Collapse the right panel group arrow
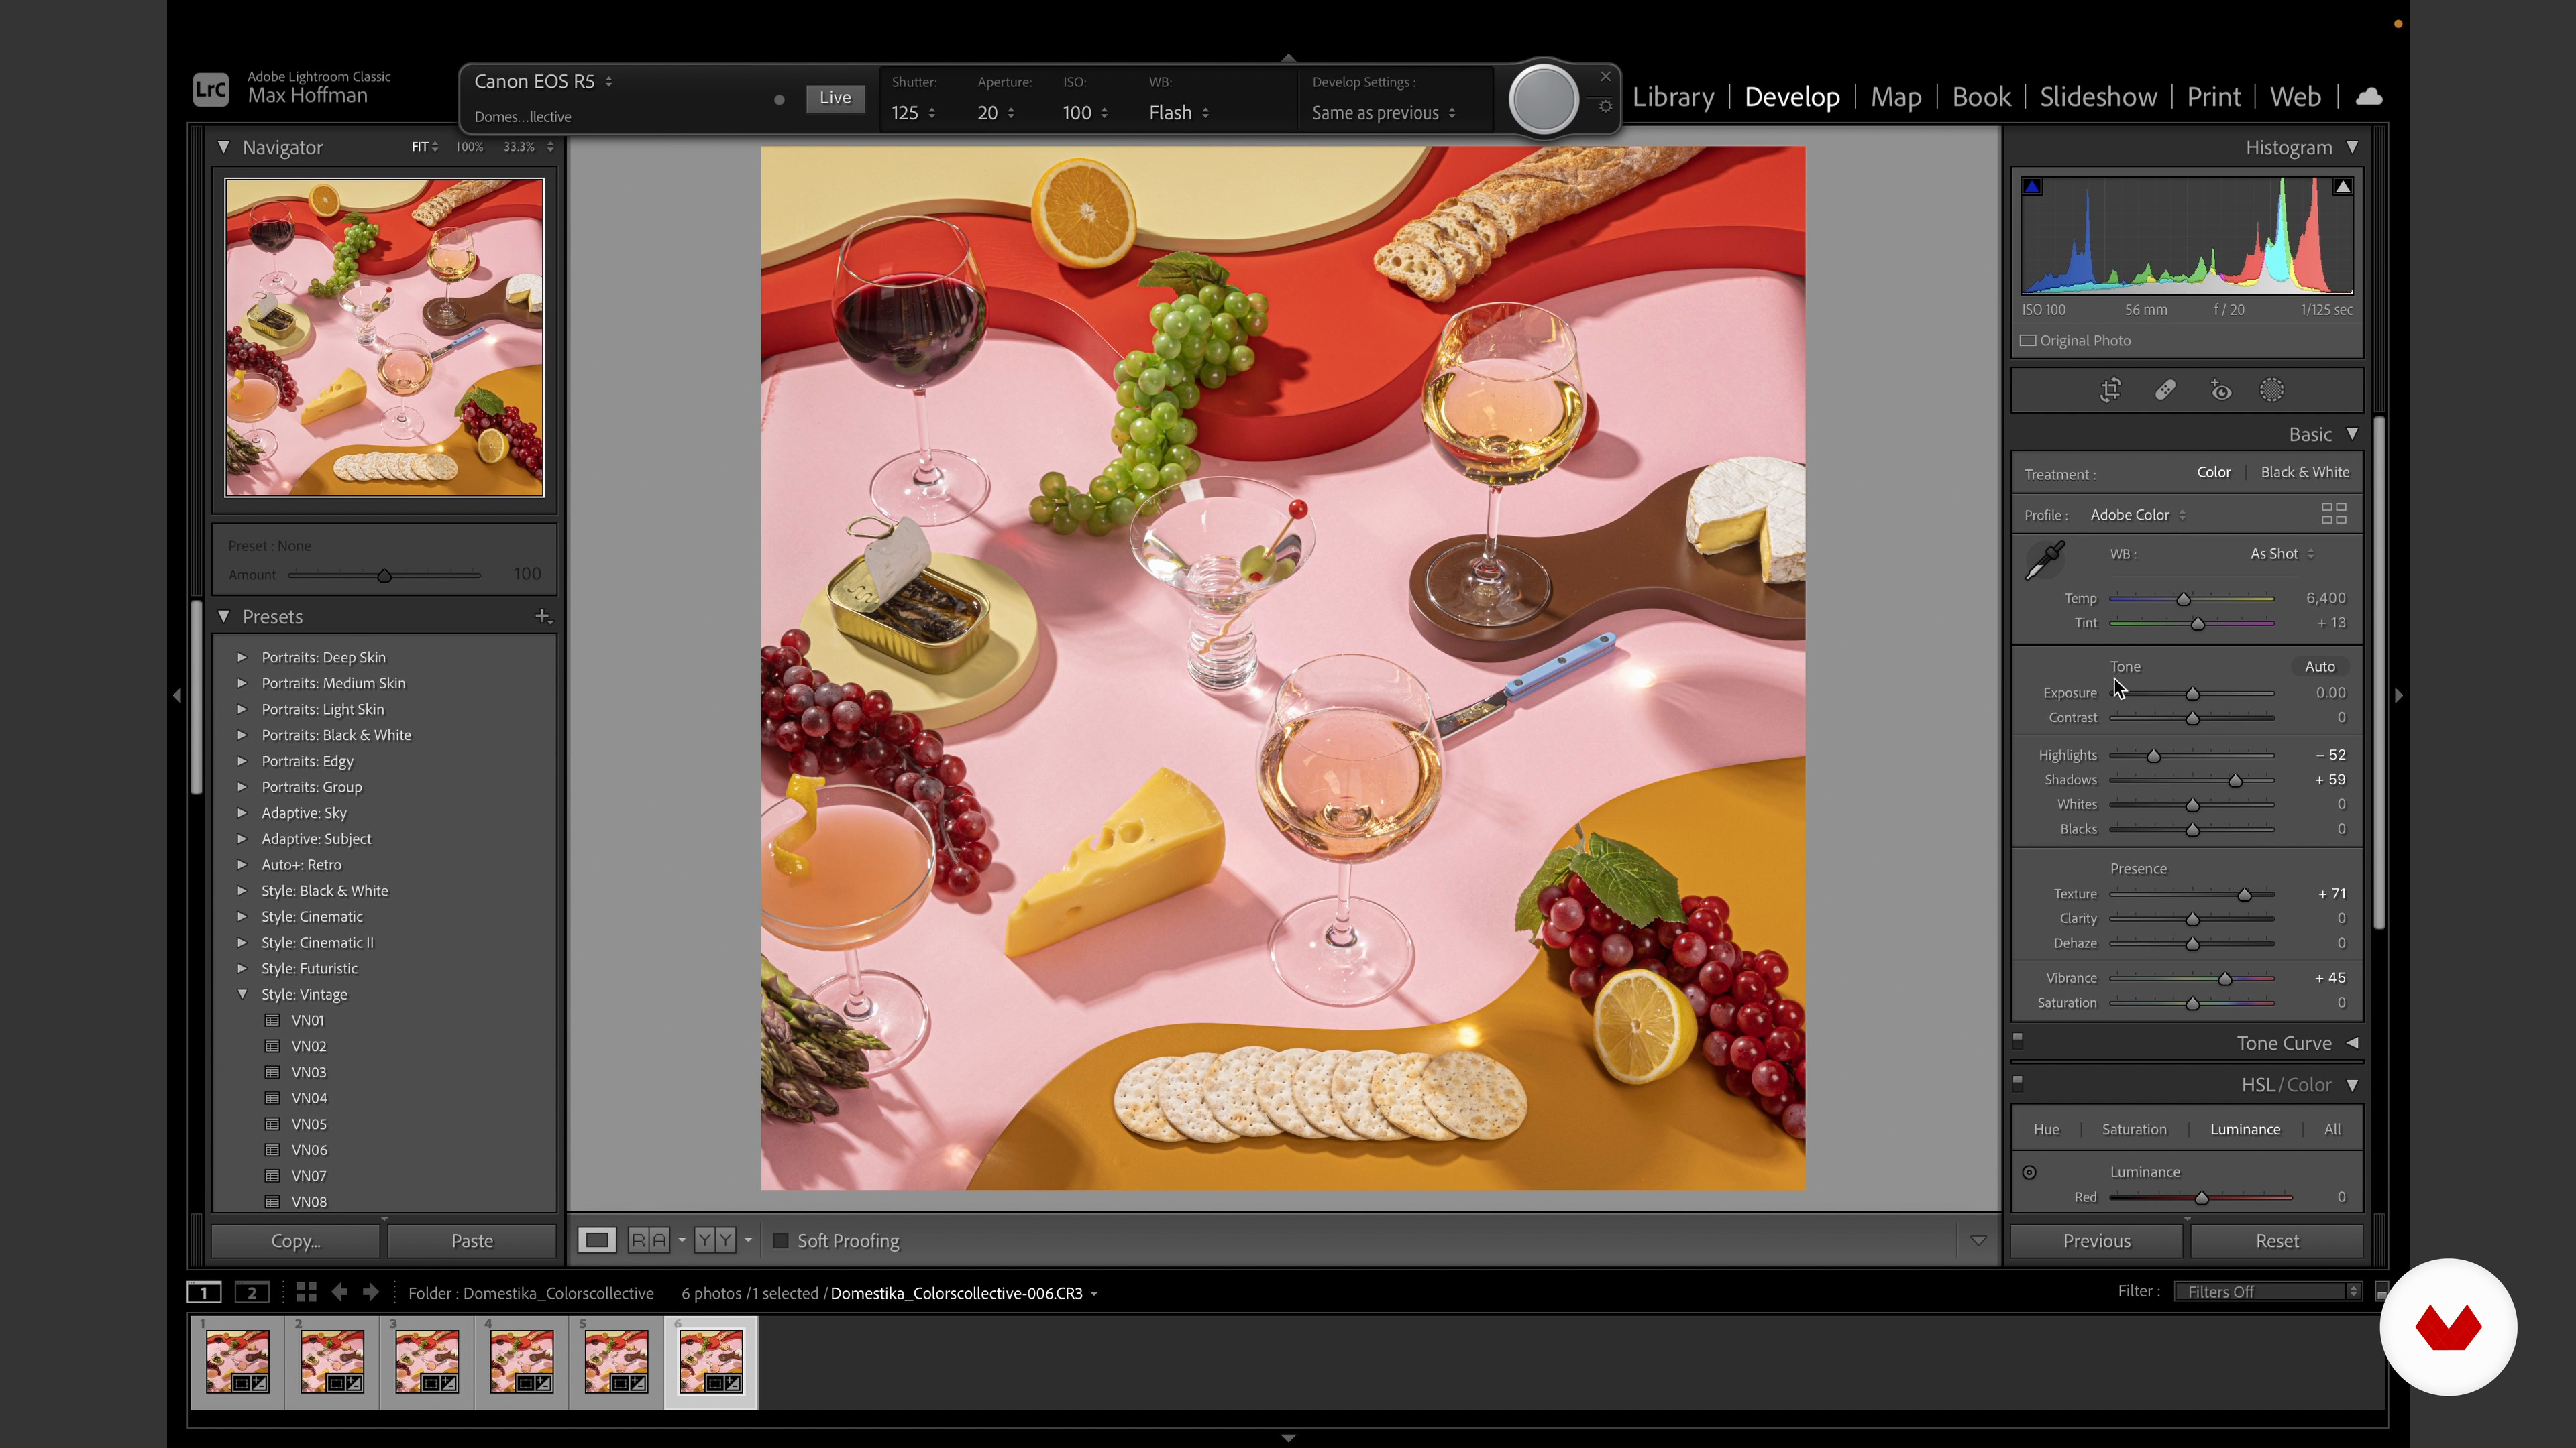Image resolution: width=2576 pixels, height=1448 pixels. (x=2398, y=696)
